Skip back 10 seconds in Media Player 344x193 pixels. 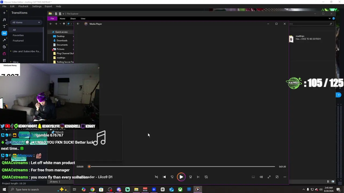pyautogui.click(x=172, y=177)
